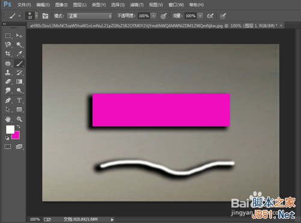This screenshot has height=223, width=301.
Task: Toggle Quick Mask mode icon
Action: point(8,146)
